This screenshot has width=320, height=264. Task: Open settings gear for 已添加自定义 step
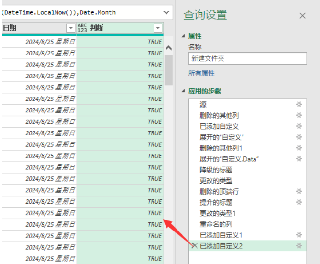click(299, 126)
